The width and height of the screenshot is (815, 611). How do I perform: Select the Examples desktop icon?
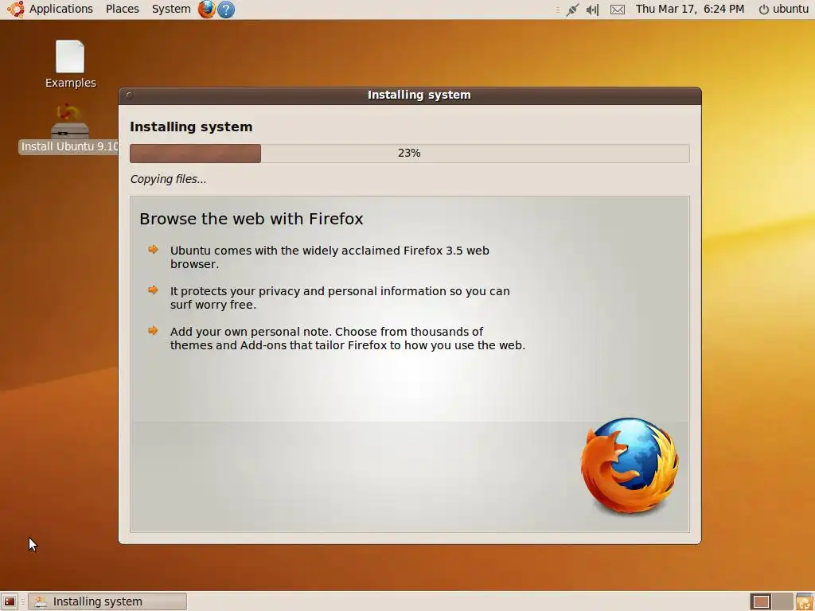click(70, 64)
